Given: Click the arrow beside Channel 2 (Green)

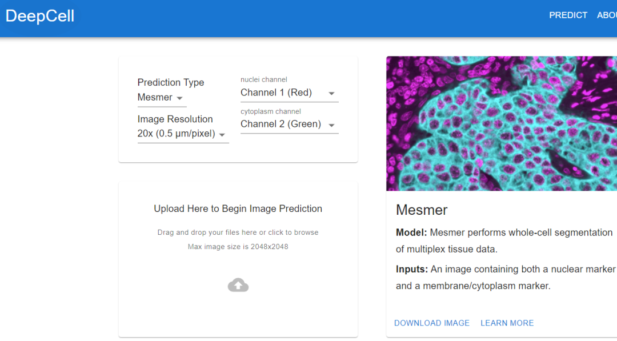Looking at the screenshot, I should pos(331,125).
